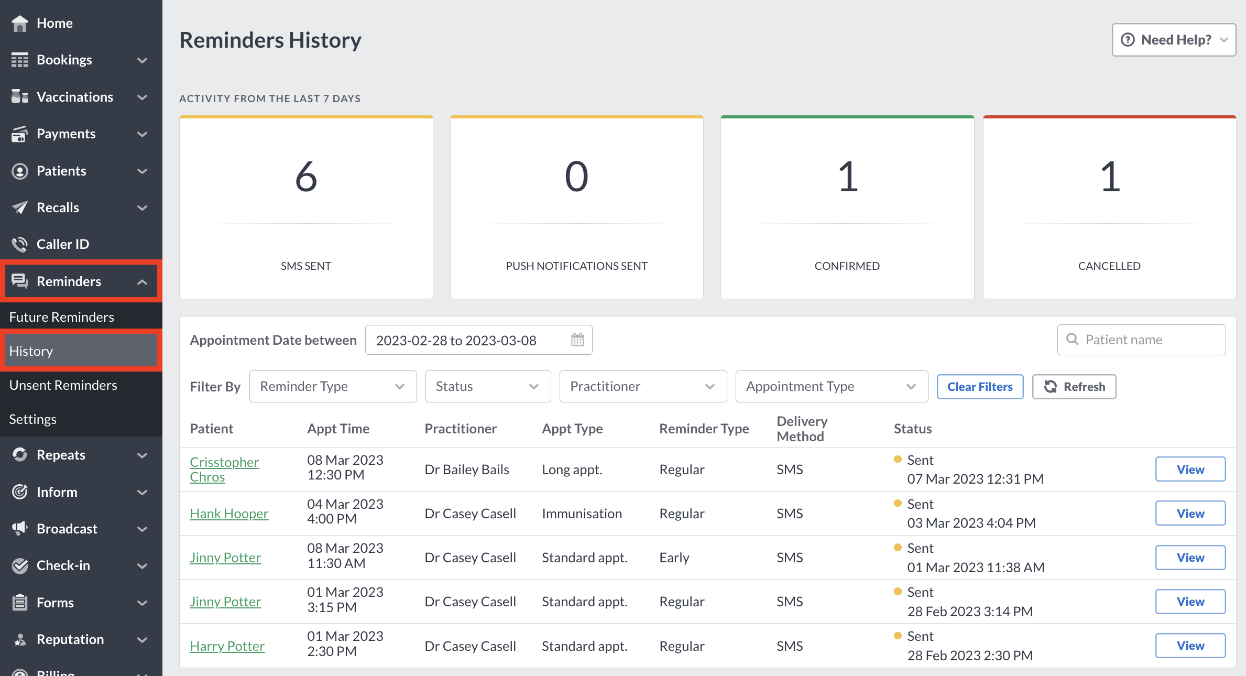This screenshot has height=676, width=1246.
Task: Click the Broadcast megaphone icon
Action: click(x=20, y=529)
